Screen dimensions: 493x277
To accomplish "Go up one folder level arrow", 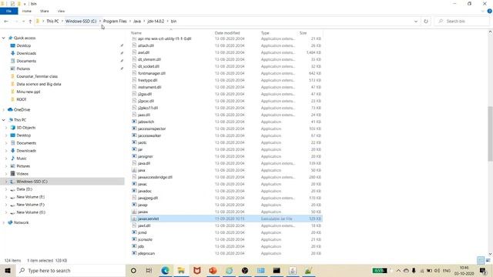I will click(30, 22).
